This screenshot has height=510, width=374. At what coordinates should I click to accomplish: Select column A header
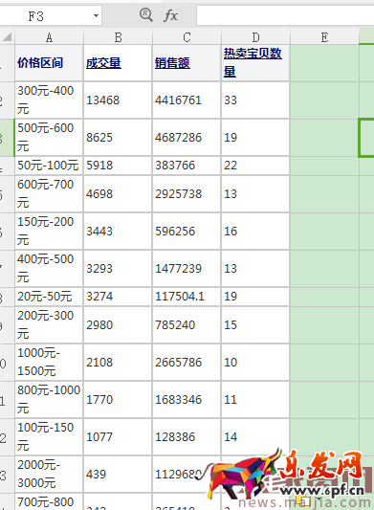click(x=49, y=37)
